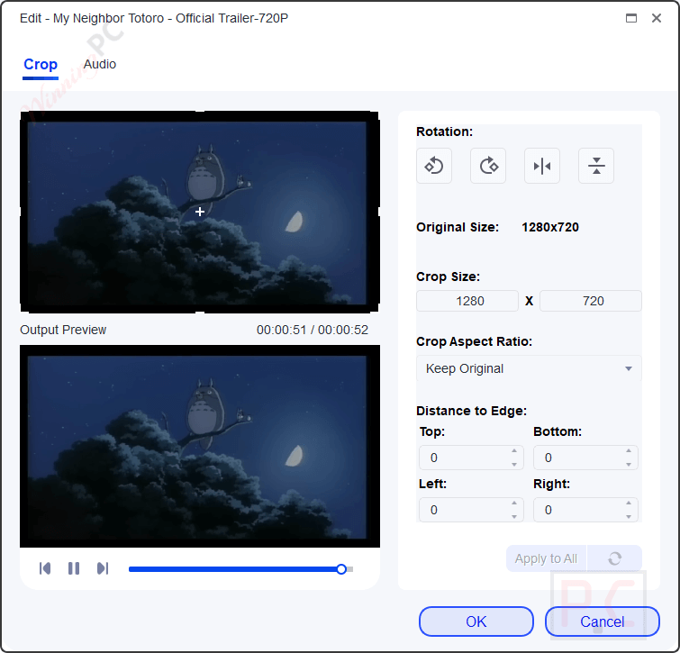Decrease Top distance value
The width and height of the screenshot is (680, 653).
point(514,465)
